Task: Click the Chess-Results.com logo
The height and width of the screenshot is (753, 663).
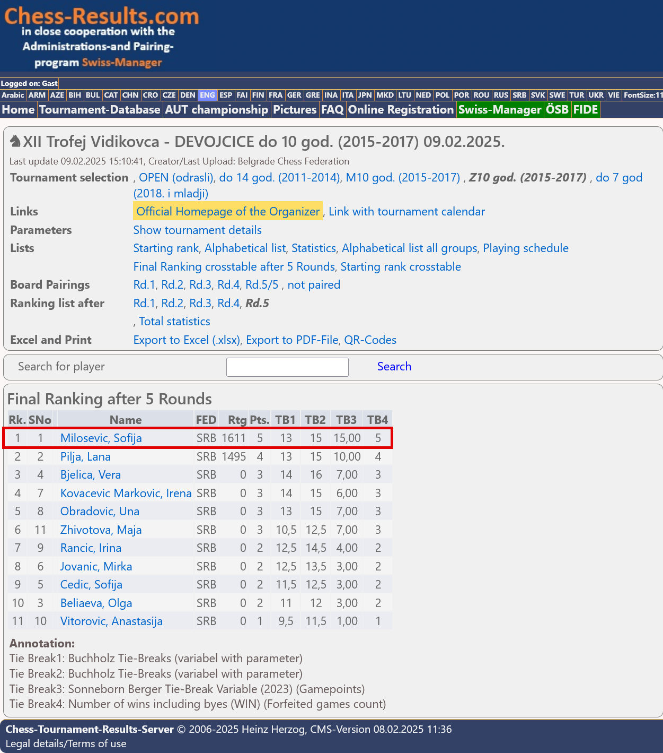Action: pyautogui.click(x=101, y=37)
